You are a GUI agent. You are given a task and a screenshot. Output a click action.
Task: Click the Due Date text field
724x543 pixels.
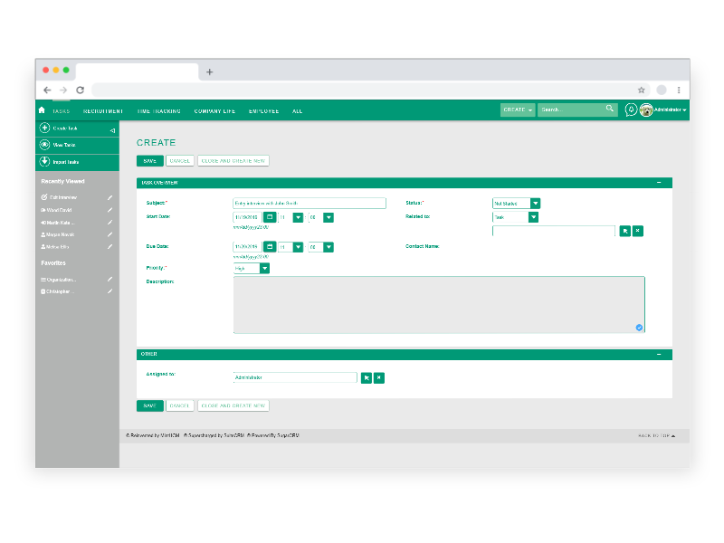tap(247, 247)
